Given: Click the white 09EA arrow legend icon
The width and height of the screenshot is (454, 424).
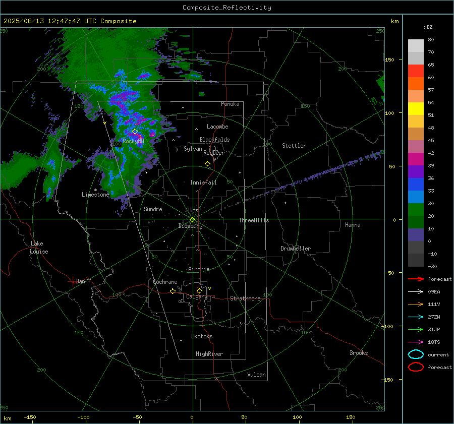Looking at the screenshot, I should point(416,292).
